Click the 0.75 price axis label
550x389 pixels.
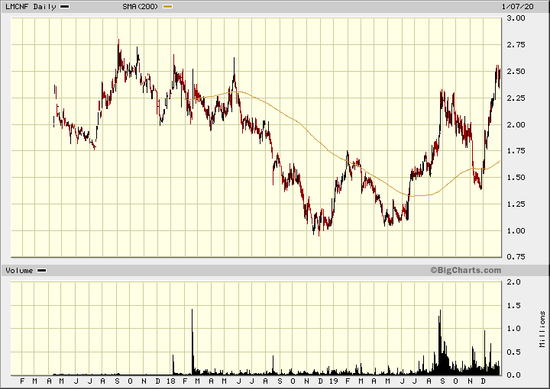[516, 256]
